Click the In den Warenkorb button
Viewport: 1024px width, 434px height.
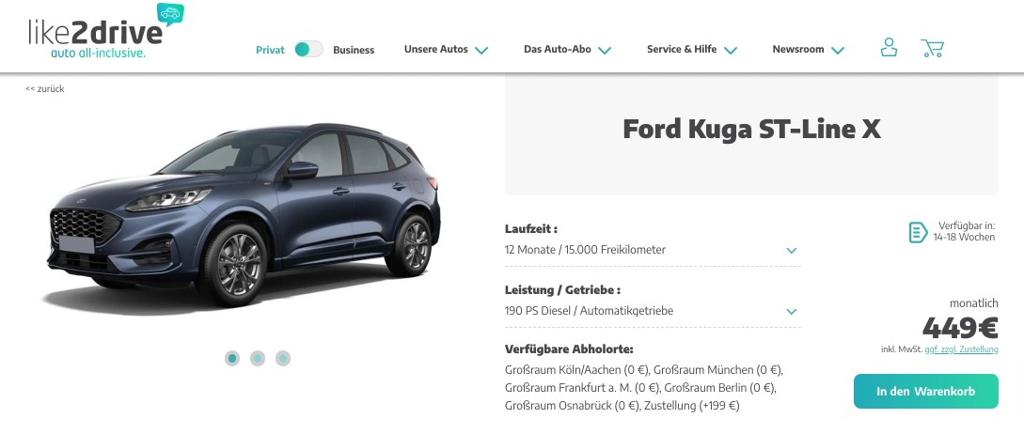[925, 392]
